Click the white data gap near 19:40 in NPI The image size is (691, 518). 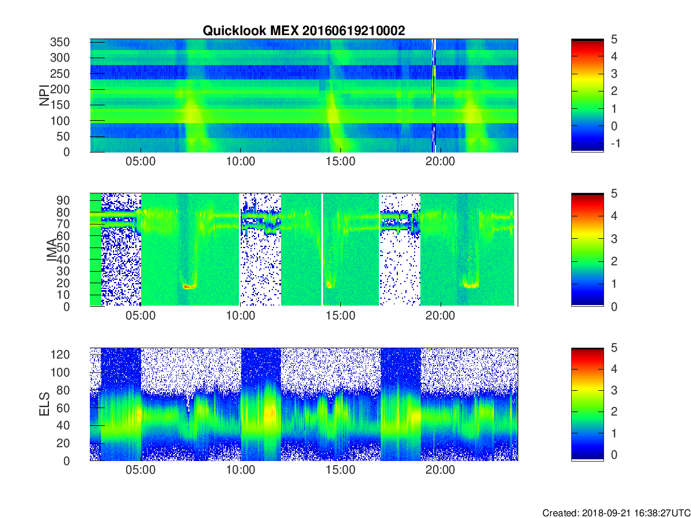(434, 96)
